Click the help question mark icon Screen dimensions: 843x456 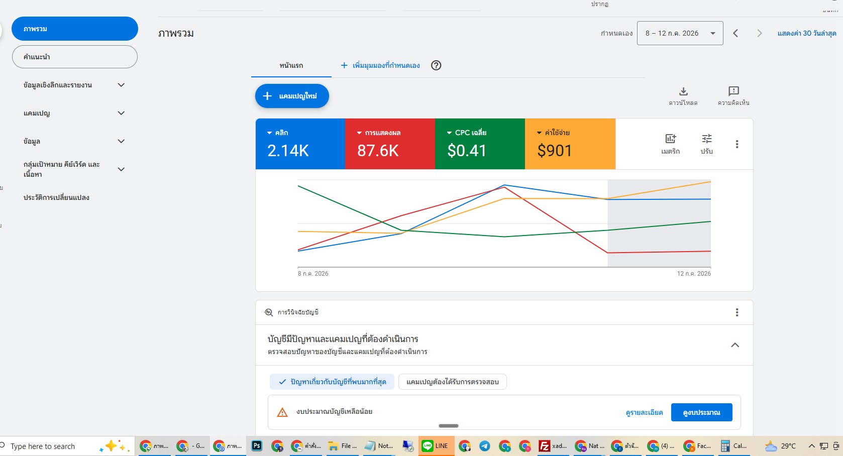[436, 65]
